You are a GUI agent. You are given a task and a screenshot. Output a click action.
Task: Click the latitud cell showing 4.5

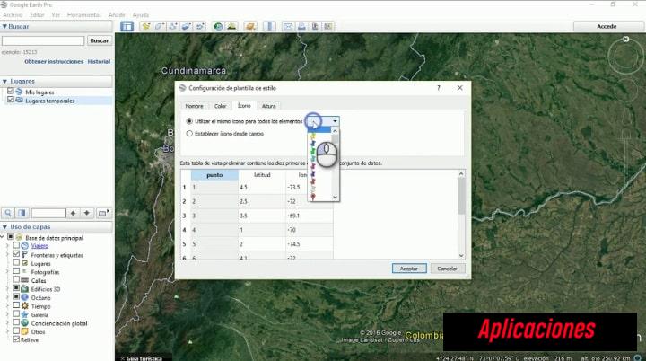pyautogui.click(x=262, y=187)
